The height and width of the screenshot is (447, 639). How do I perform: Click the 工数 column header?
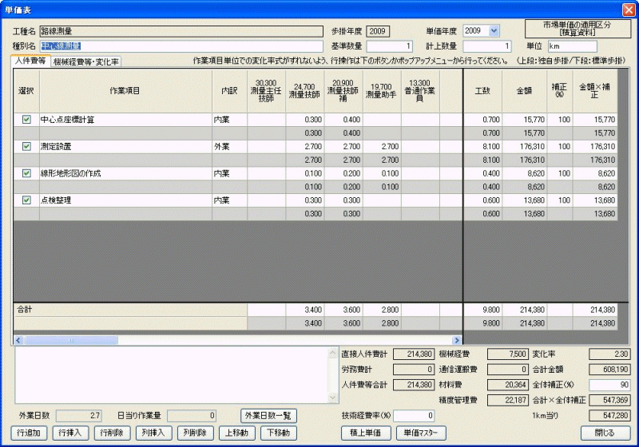coord(482,91)
